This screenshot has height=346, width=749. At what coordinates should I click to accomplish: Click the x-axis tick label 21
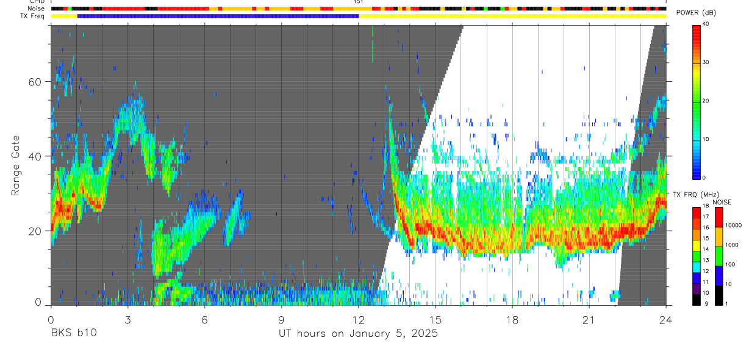[x=589, y=320]
